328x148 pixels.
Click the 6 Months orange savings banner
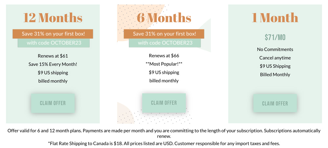[x=164, y=34]
